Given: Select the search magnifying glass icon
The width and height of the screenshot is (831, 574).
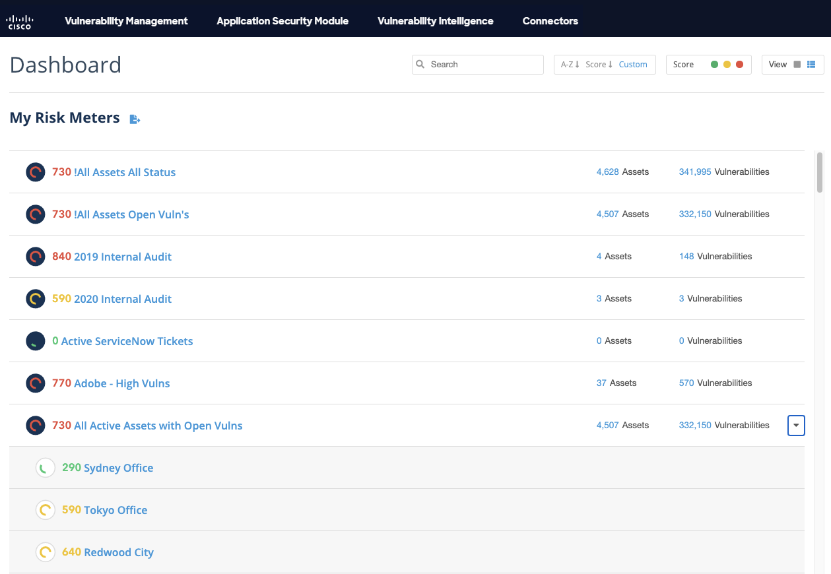Looking at the screenshot, I should click(420, 64).
